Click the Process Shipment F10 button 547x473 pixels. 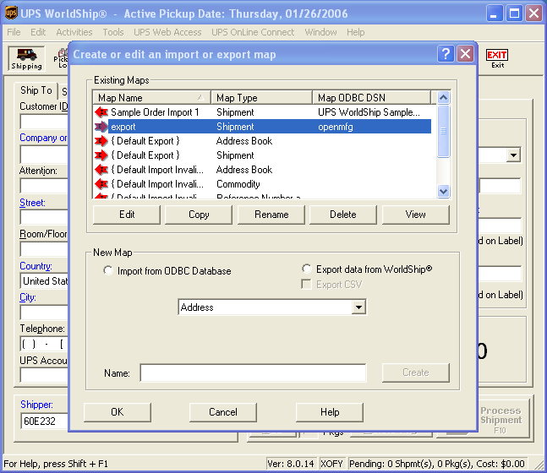point(501,419)
